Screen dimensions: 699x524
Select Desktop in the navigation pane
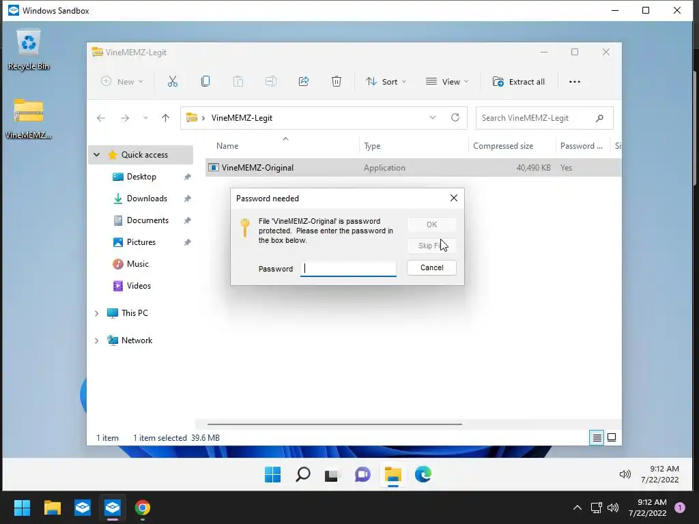[141, 177]
